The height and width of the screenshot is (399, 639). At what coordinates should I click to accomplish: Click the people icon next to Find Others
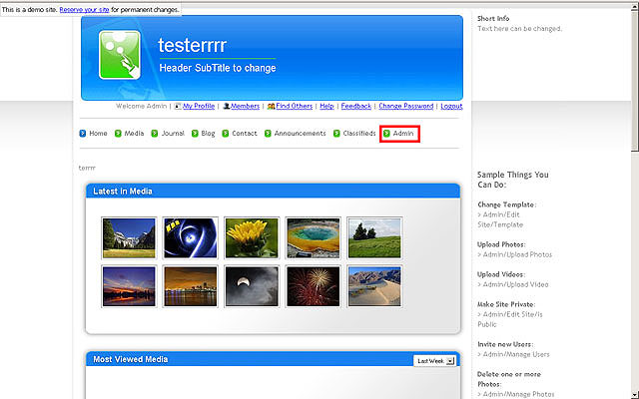[x=271, y=106]
